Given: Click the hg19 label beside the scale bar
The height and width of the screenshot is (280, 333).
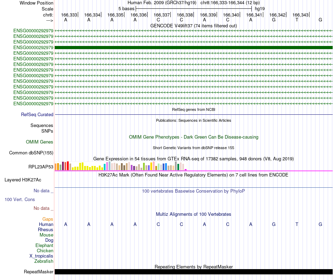Looking at the screenshot, I should coord(260,9).
